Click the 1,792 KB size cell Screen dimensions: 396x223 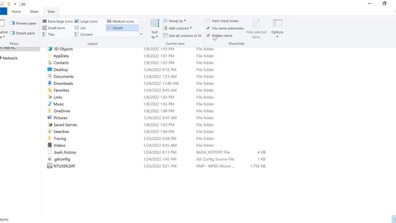[257, 166]
